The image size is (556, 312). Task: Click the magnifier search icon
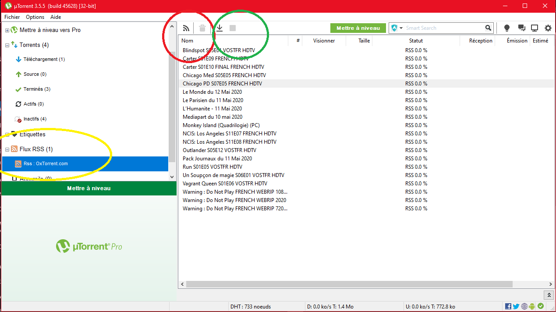489,28
